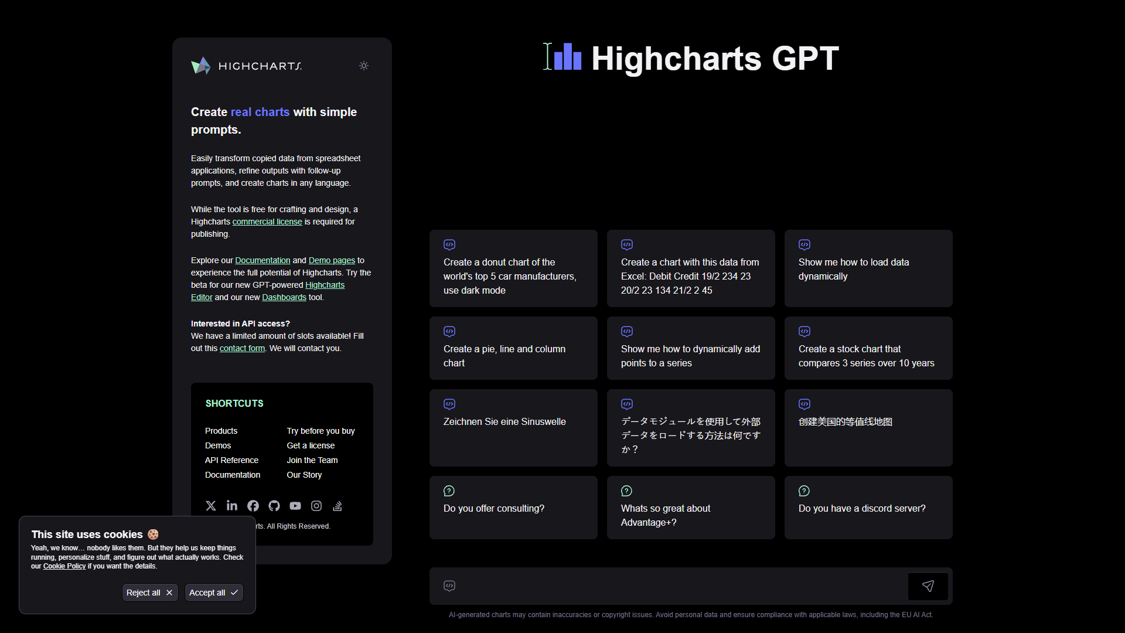Select 'Zeichnen Sie eine Sinuswelle' prompt
This screenshot has height=633, width=1125.
click(x=513, y=428)
